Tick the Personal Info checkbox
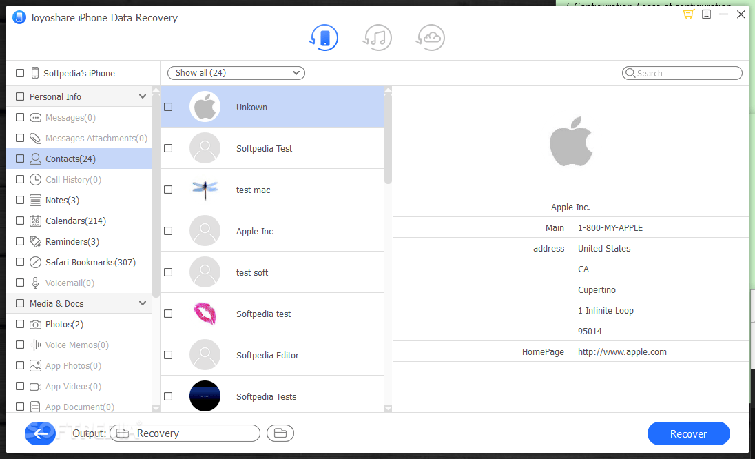 20,96
